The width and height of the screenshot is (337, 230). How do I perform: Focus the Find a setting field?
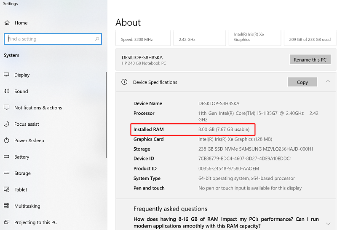[53, 39]
